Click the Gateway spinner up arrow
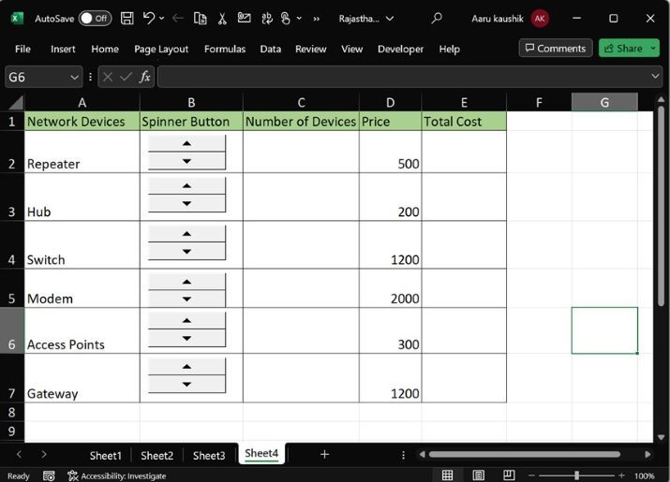The image size is (670, 482). (186, 366)
